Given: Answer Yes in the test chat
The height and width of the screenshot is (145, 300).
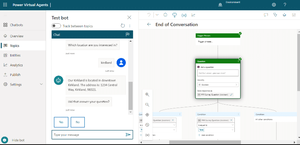Looking at the screenshot, I should (61, 122).
